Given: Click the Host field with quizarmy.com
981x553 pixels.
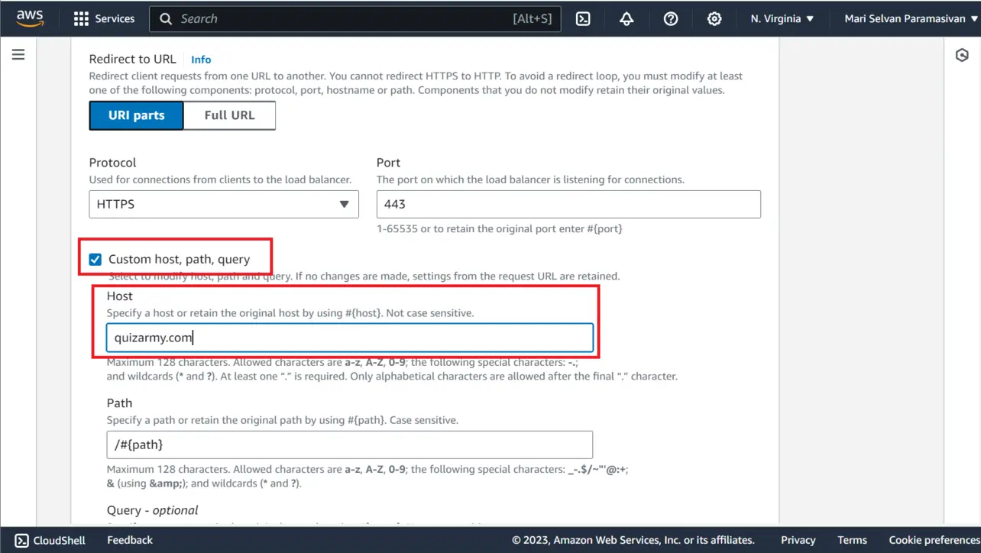Looking at the screenshot, I should click(x=350, y=338).
